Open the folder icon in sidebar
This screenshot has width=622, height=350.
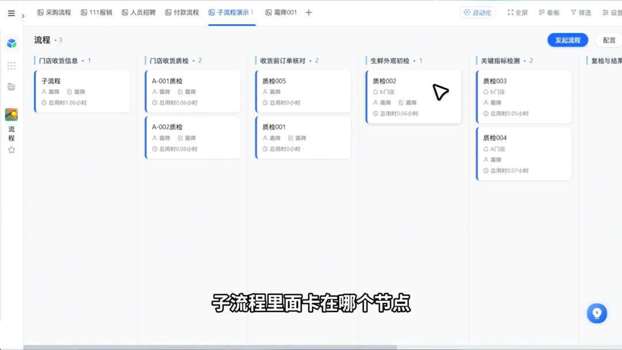point(12,87)
